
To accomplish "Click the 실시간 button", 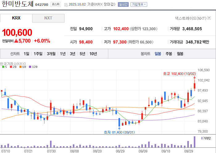I will click(123, 4).
